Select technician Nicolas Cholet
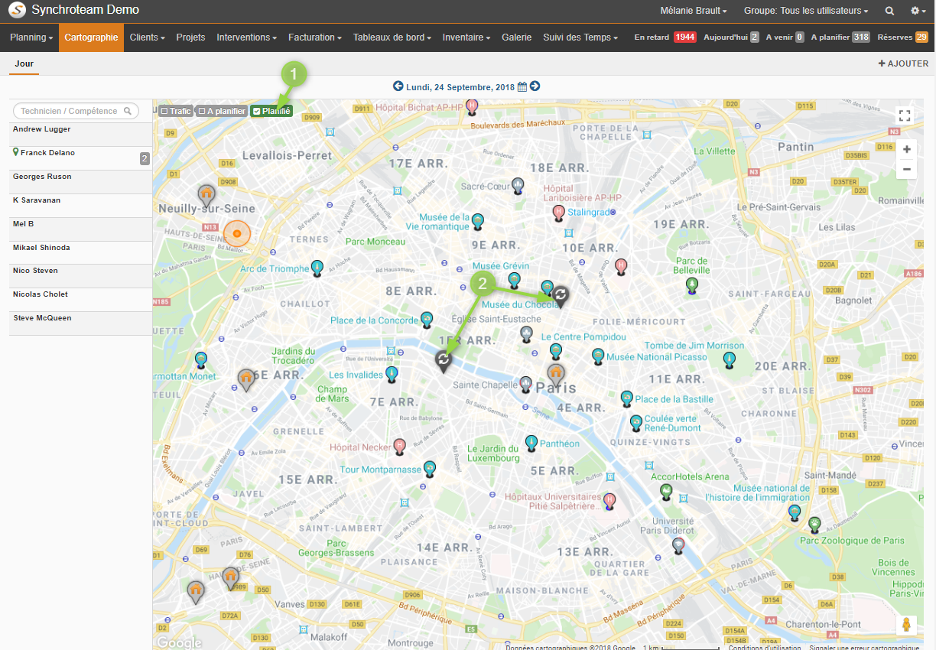This screenshot has width=936, height=650. pos(81,300)
